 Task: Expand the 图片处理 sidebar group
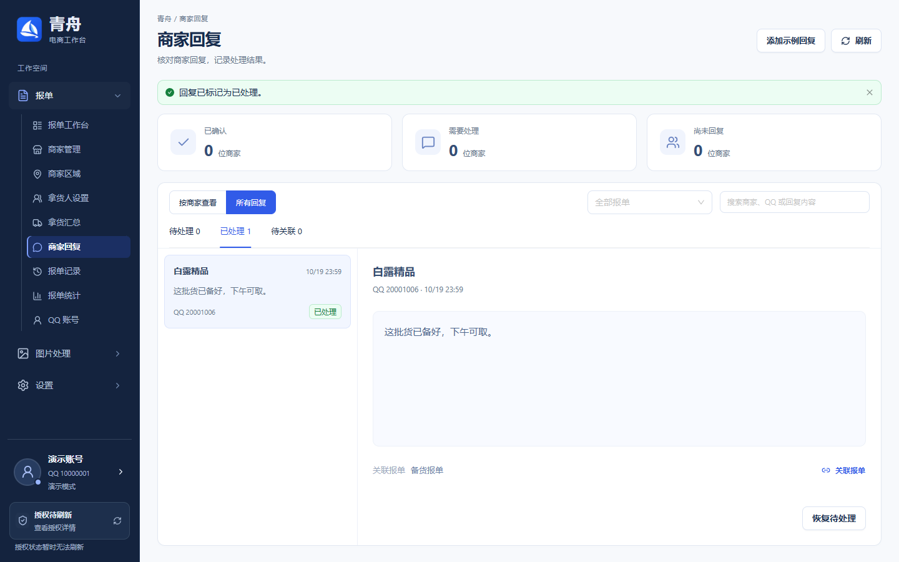pos(69,353)
